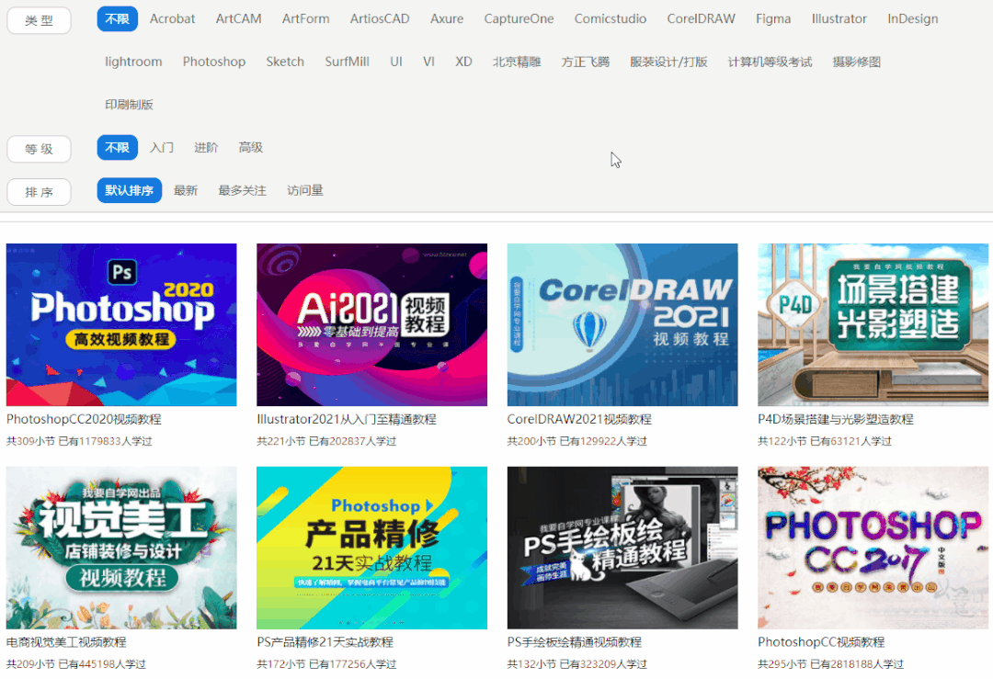Image resolution: width=993 pixels, height=679 pixels.
Task: Filter courses by Figma
Action: coord(773,19)
